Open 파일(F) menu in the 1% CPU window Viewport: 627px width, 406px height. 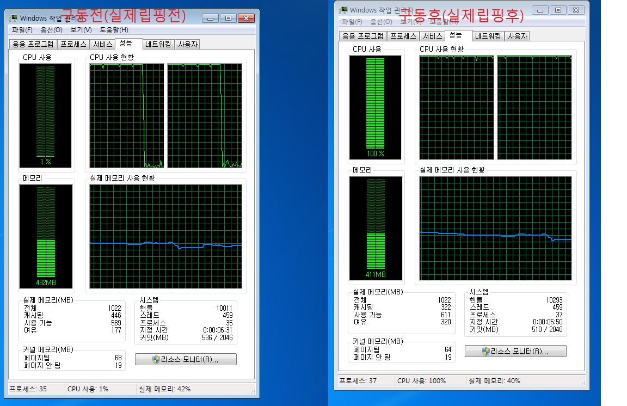[x=22, y=30]
